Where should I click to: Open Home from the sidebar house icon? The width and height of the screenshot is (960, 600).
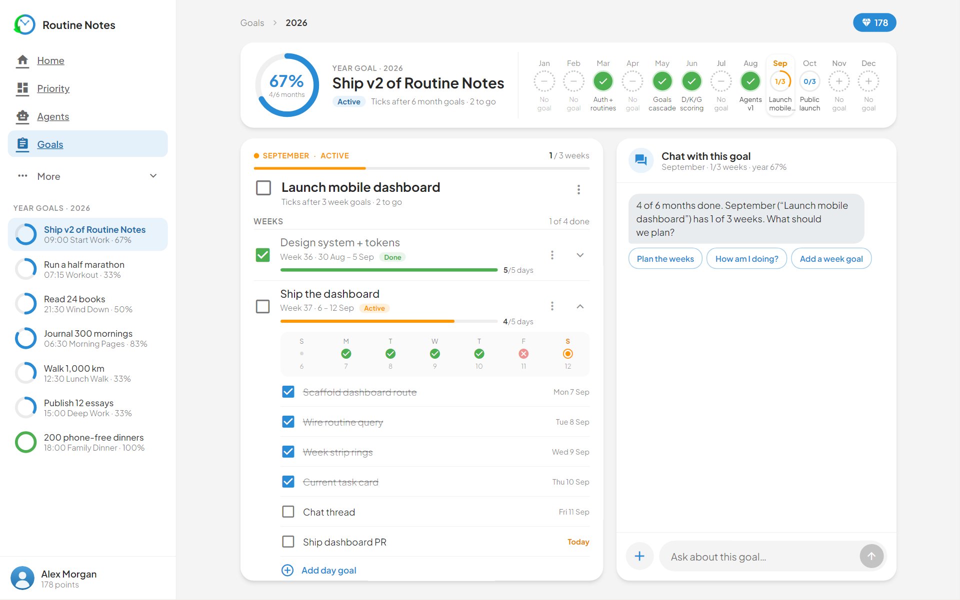(x=22, y=60)
